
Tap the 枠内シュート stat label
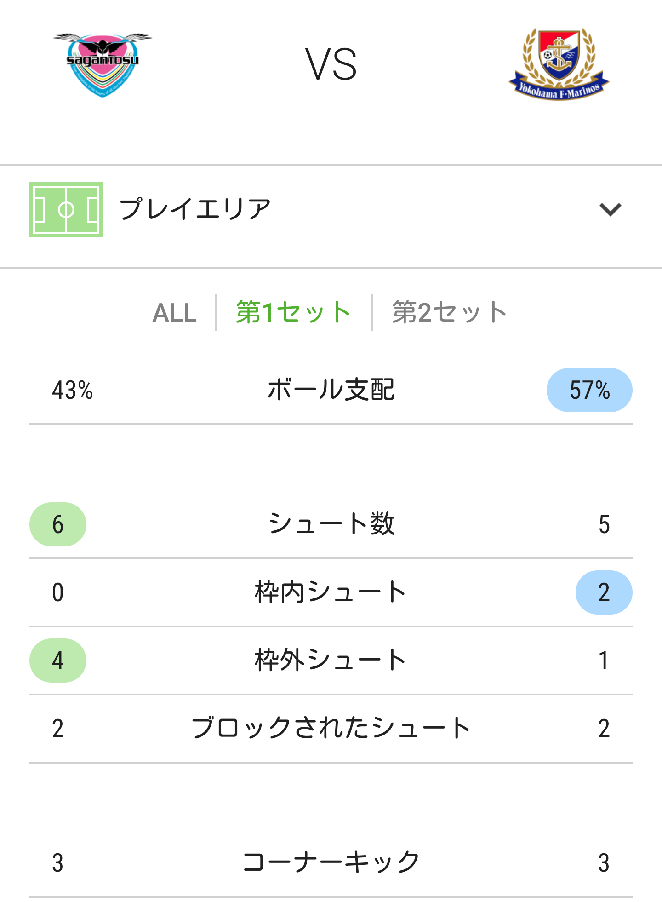[x=331, y=592]
